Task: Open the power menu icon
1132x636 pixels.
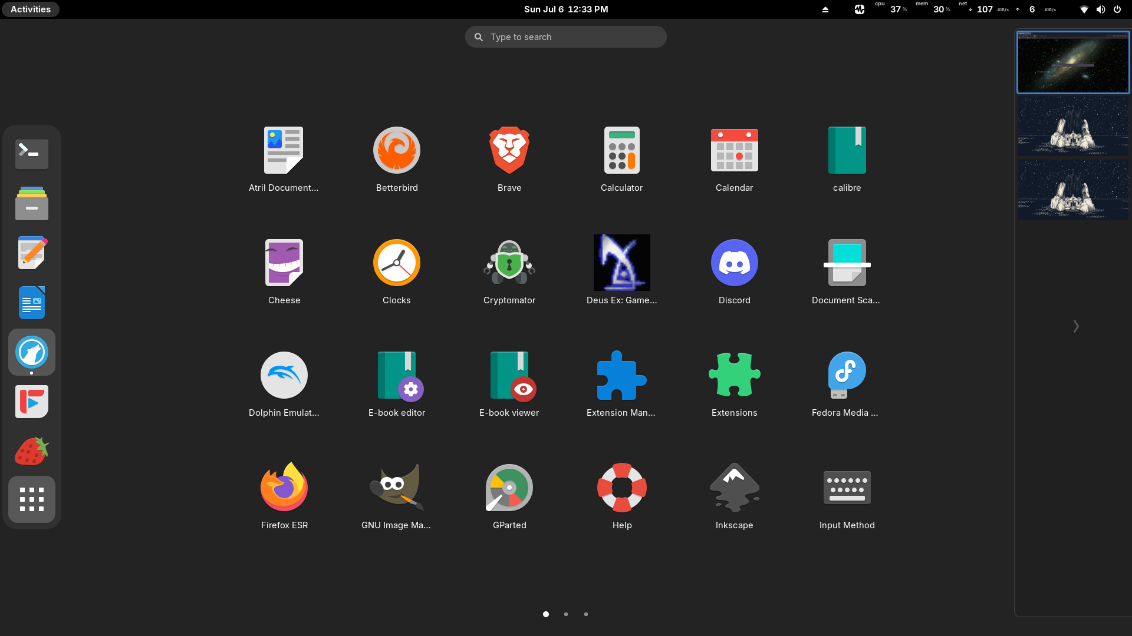Action: (x=1117, y=9)
